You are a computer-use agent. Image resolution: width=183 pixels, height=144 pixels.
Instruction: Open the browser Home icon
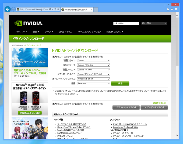click(x=168, y=9)
